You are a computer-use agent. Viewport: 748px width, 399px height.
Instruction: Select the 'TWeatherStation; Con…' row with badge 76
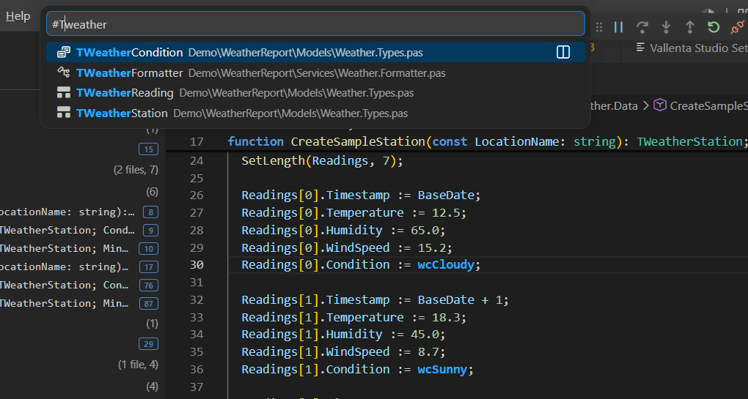(x=79, y=285)
